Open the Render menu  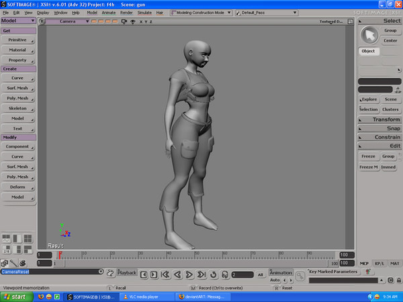tap(126, 13)
